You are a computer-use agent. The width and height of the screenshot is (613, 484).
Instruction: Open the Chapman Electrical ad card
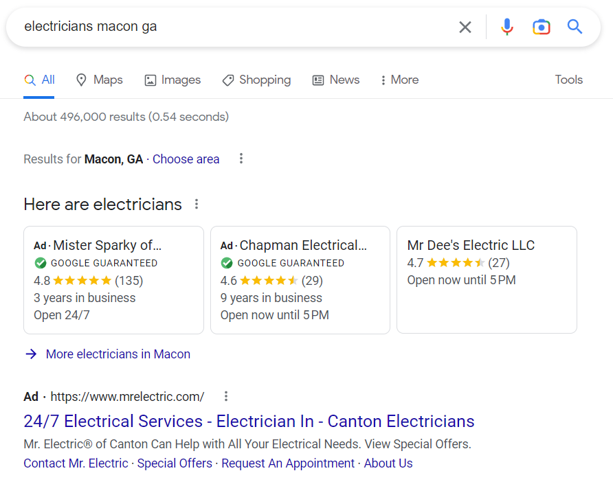click(300, 280)
